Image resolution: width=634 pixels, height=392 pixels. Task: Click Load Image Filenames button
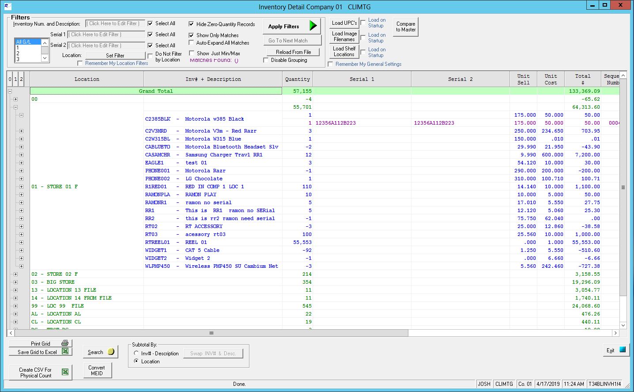click(344, 36)
